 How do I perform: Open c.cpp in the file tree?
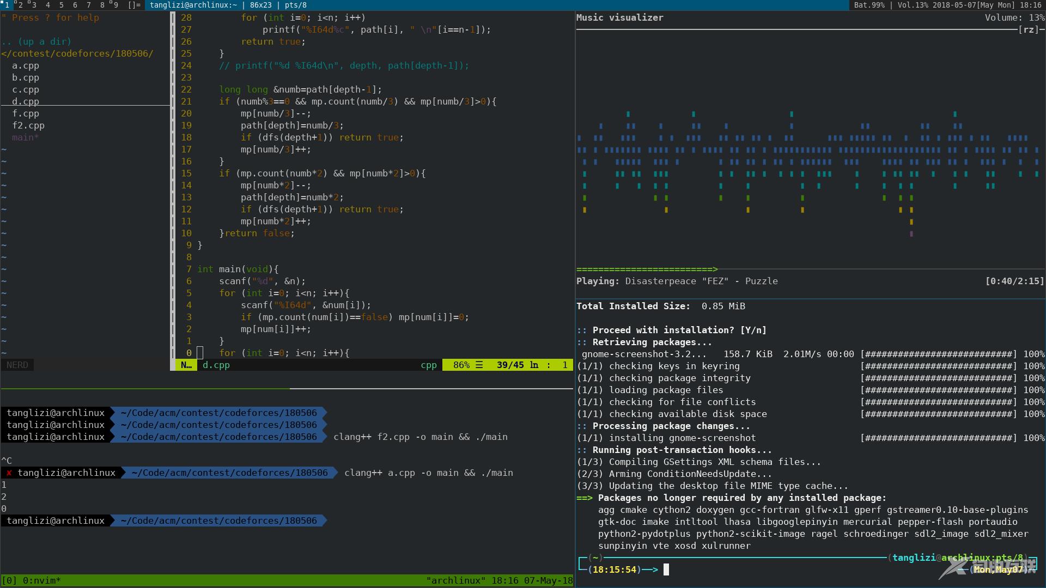tap(26, 89)
